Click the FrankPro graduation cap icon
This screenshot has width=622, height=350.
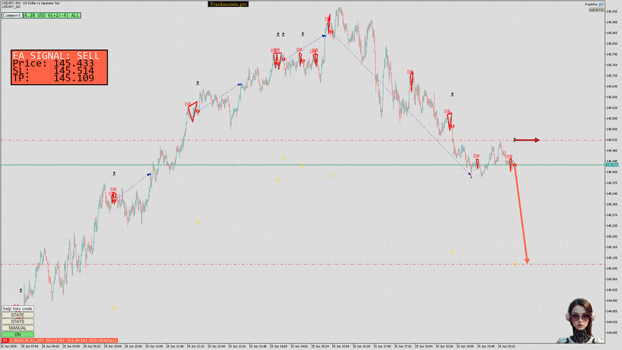[x=601, y=5]
